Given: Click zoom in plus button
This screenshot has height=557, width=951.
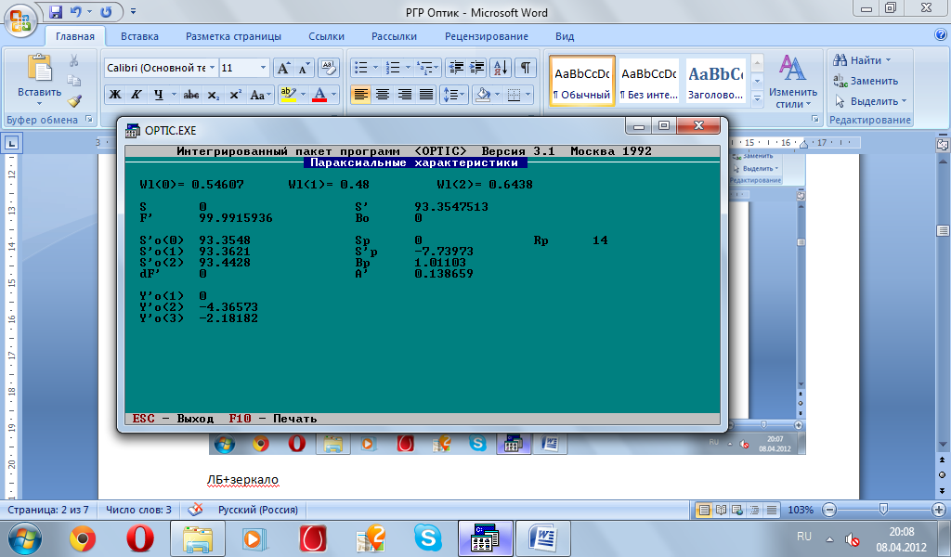Looking at the screenshot, I should coord(939,510).
